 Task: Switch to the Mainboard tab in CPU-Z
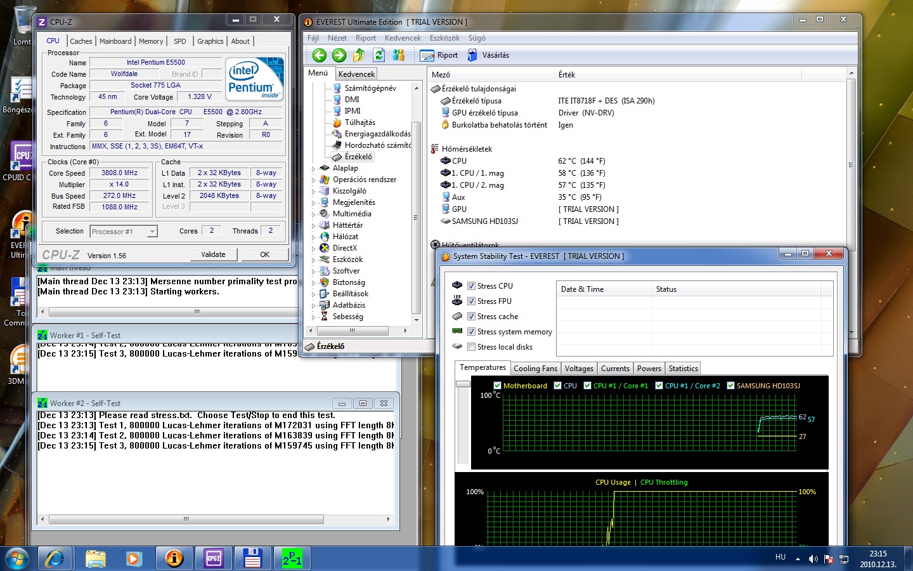[115, 41]
